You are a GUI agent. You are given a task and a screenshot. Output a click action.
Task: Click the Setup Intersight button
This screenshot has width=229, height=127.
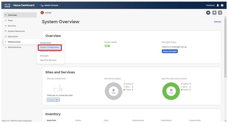[170, 51]
